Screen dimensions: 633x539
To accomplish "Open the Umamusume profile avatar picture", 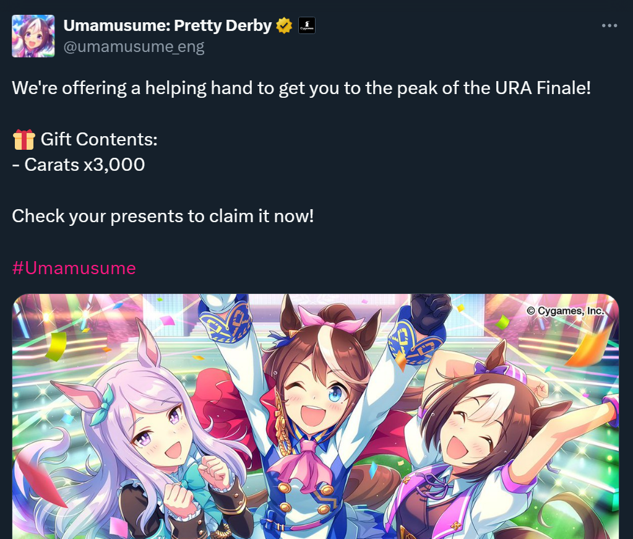I will [x=33, y=36].
